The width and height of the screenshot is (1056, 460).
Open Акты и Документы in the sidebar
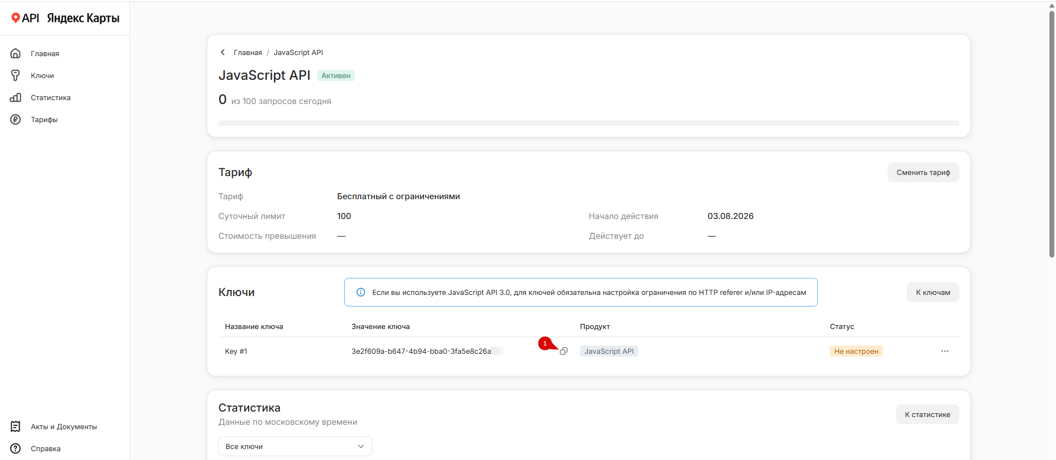click(64, 426)
